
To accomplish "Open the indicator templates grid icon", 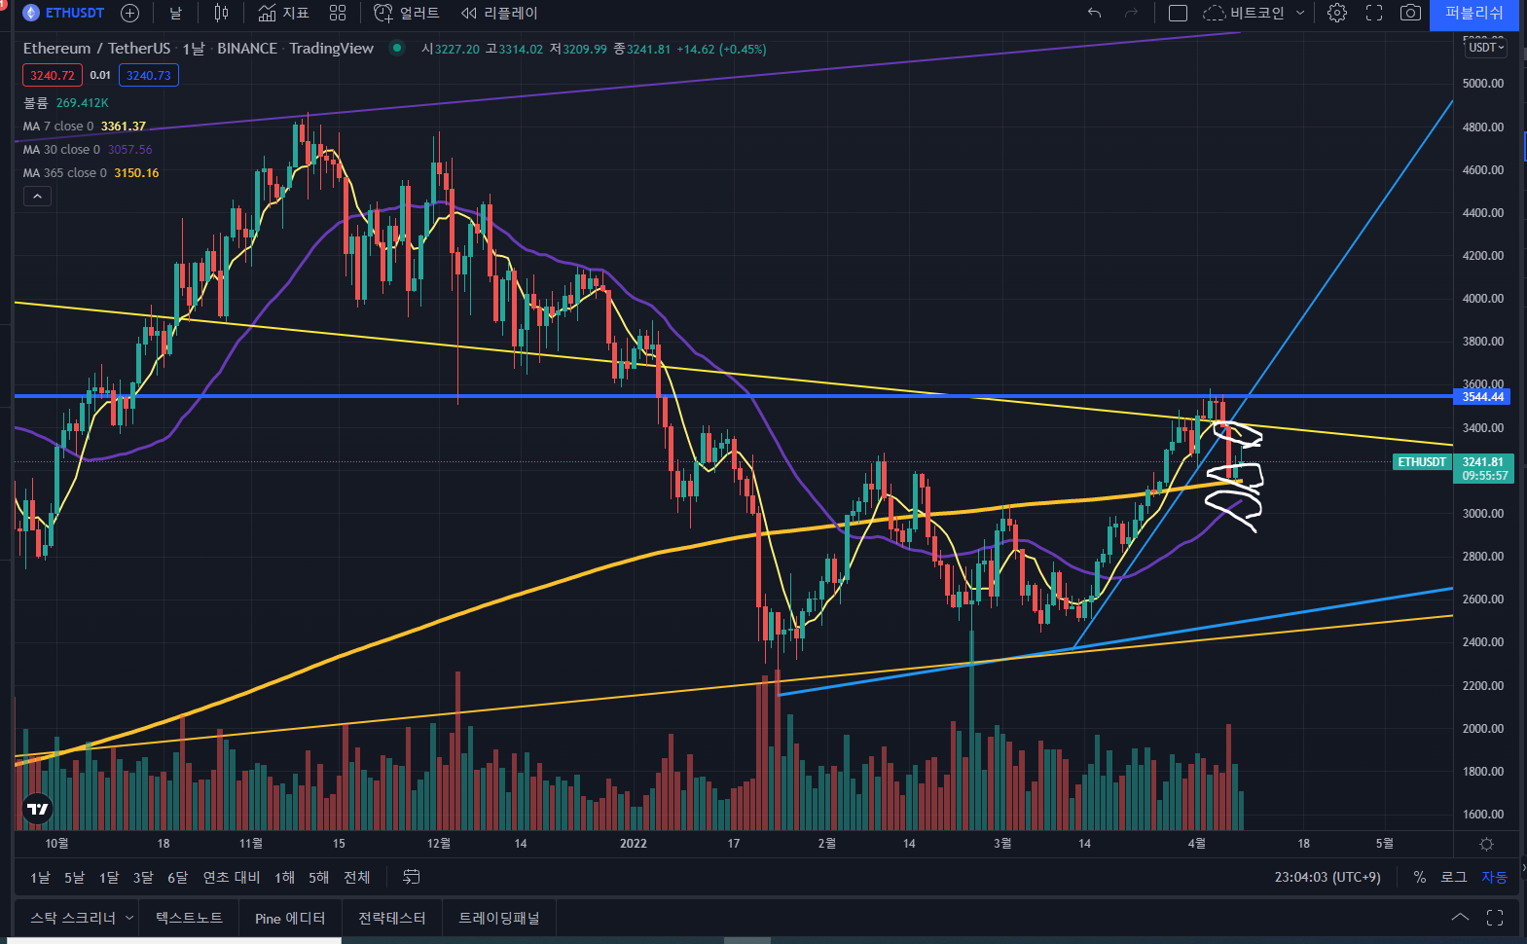I will (338, 13).
